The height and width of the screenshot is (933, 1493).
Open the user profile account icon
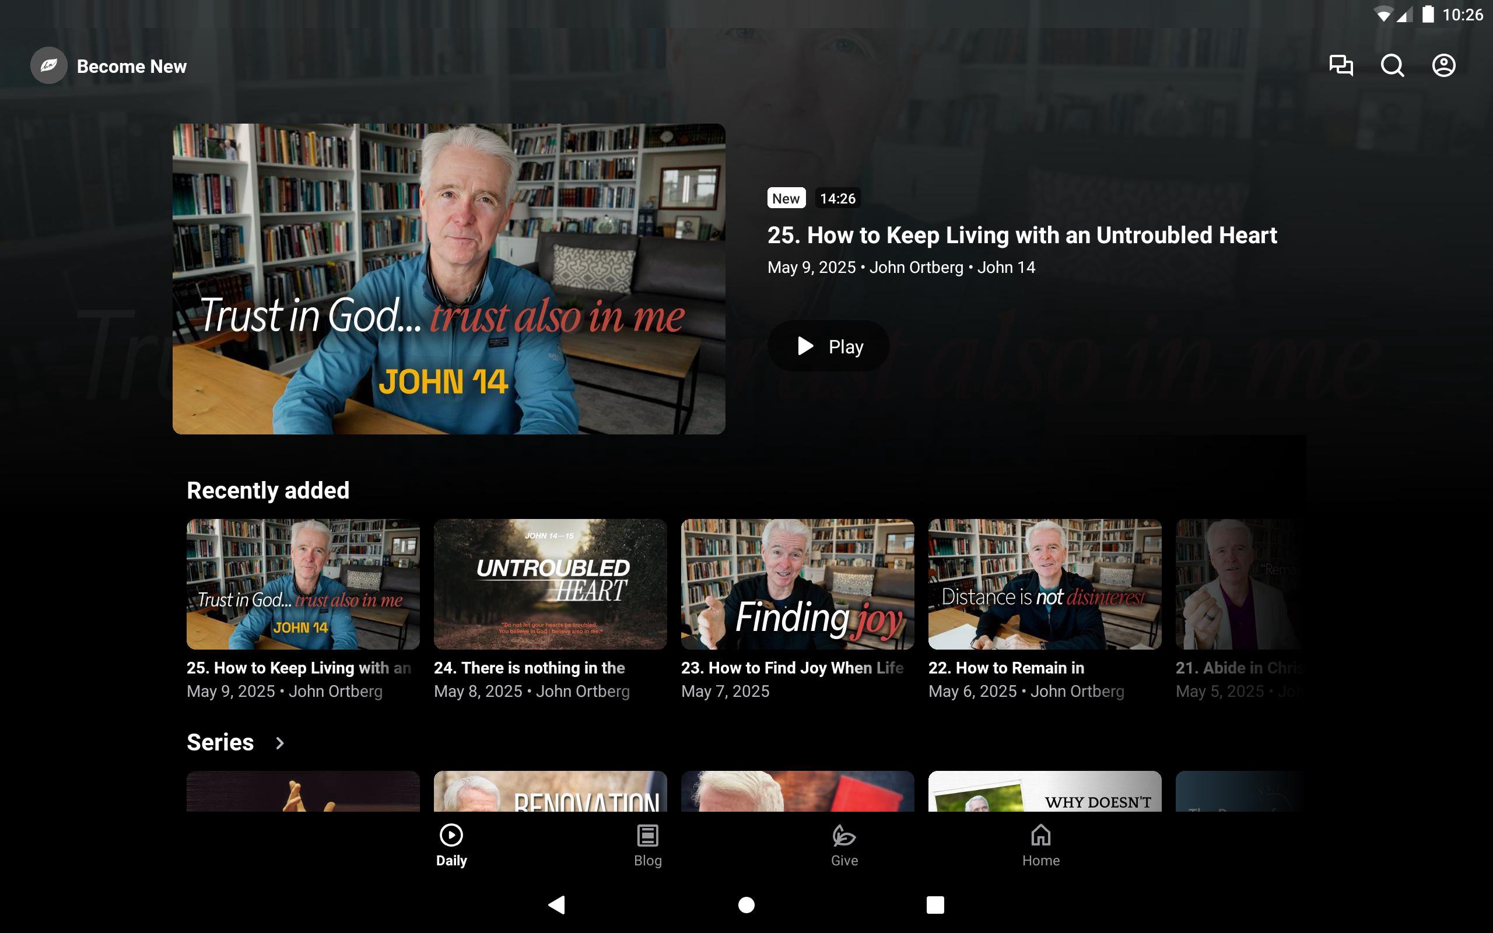point(1443,65)
